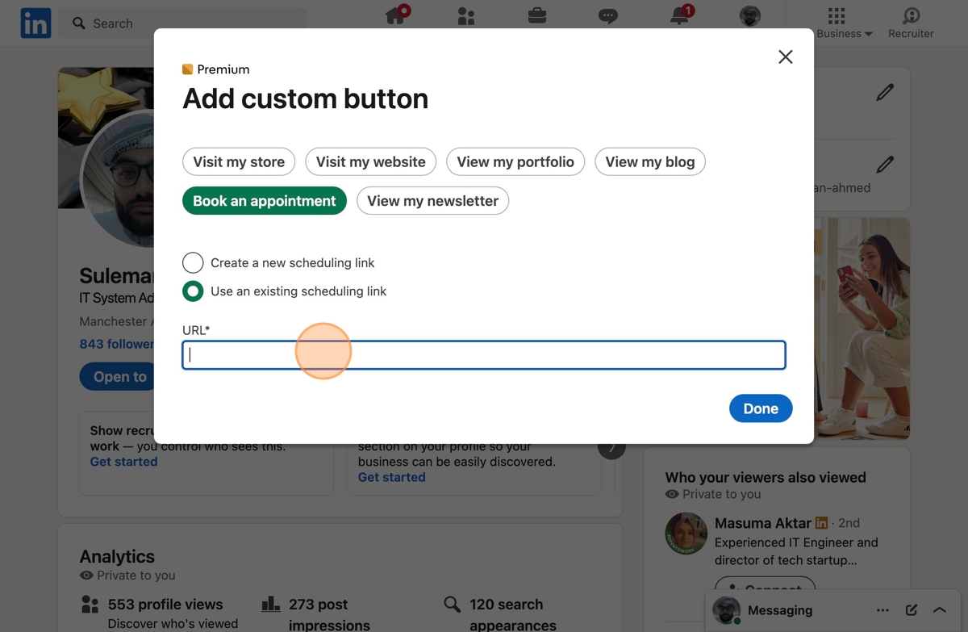Click the Who your viewers also viewed heading

point(766,478)
